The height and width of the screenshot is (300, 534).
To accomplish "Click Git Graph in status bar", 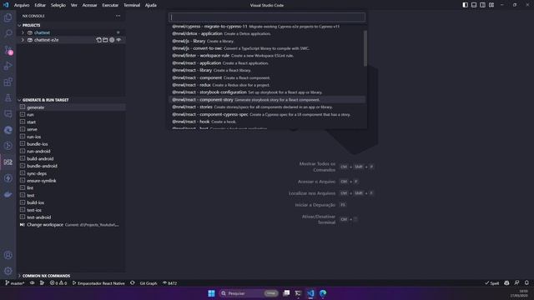I will point(149,283).
